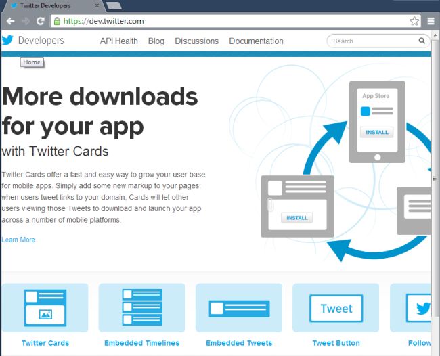
Task: Open the Follow link
Action: coord(419,343)
